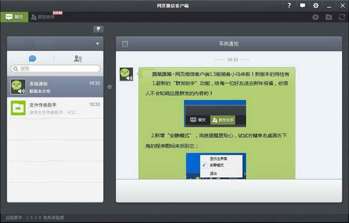Click the 当前版本 version status text
The image size is (349, 223).
click(35, 218)
